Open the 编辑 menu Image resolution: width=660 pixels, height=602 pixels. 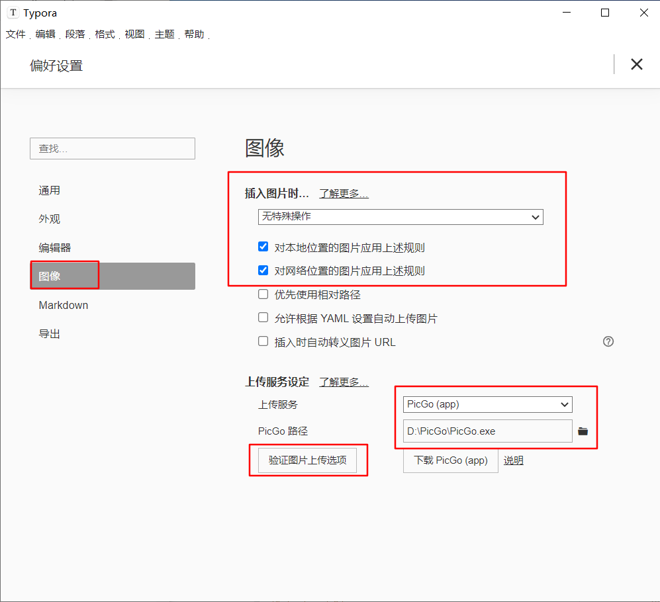46,34
